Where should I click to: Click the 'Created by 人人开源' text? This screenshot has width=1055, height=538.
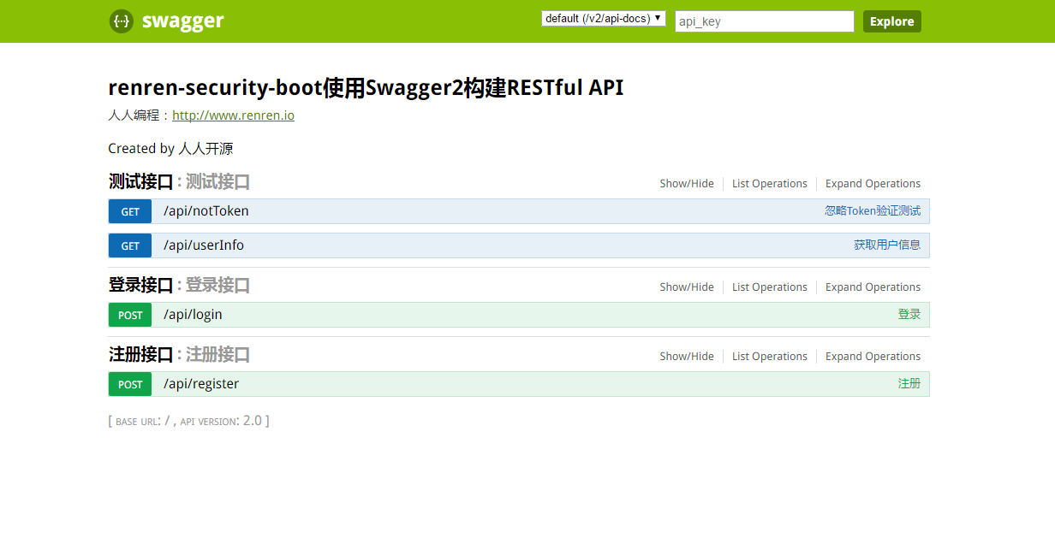170,149
